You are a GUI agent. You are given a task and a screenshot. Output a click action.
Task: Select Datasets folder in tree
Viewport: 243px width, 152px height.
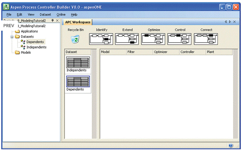click(27, 36)
